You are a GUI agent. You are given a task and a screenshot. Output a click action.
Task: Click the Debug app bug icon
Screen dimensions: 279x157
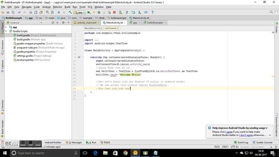[99, 12]
